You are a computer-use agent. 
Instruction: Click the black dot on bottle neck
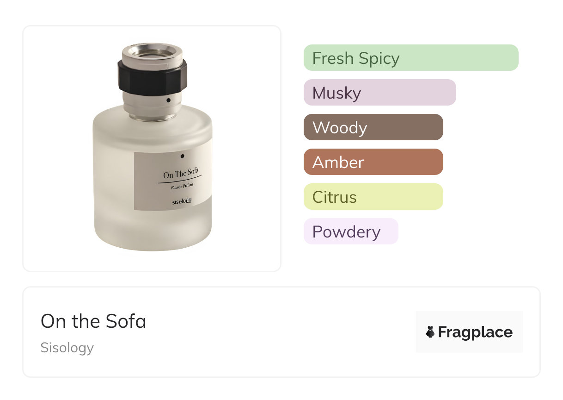coord(168,100)
